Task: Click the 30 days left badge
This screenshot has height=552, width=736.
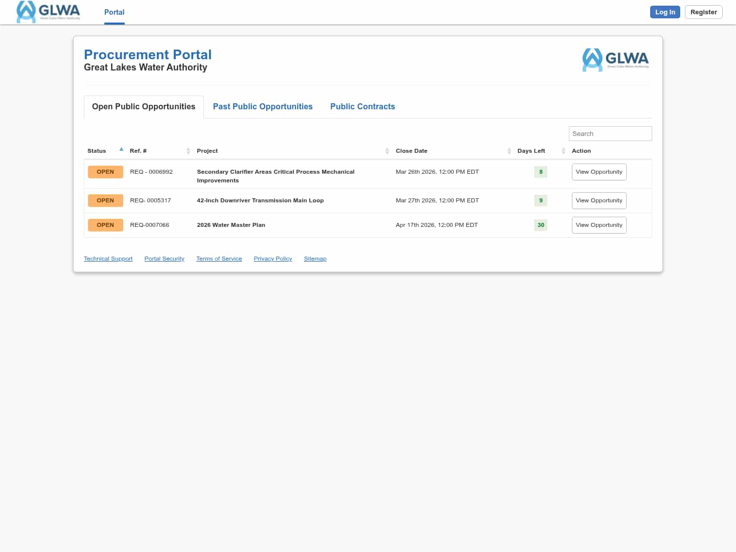Action: point(541,225)
